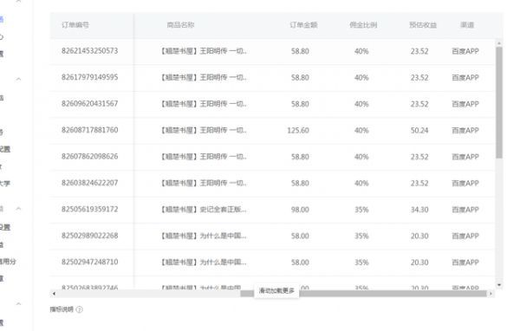This screenshot has width=520, height=331.
Task: Collapse the lowest chevron in the left sidebar
Action: pyautogui.click(x=18, y=303)
